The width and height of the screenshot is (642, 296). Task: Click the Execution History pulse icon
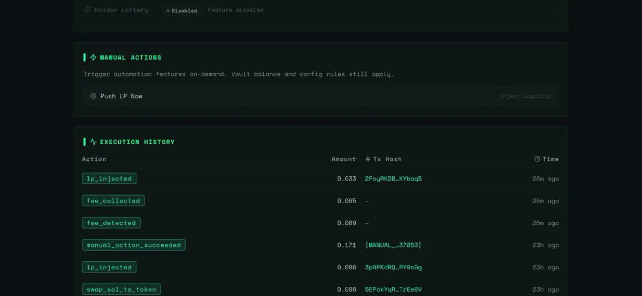tap(93, 142)
